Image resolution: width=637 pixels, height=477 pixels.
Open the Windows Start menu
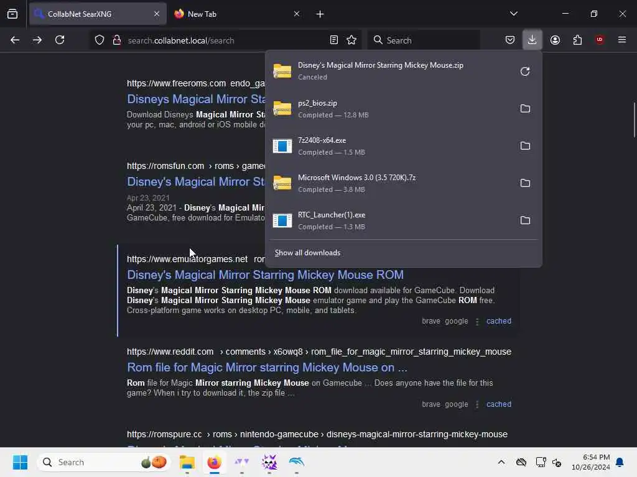click(x=20, y=462)
